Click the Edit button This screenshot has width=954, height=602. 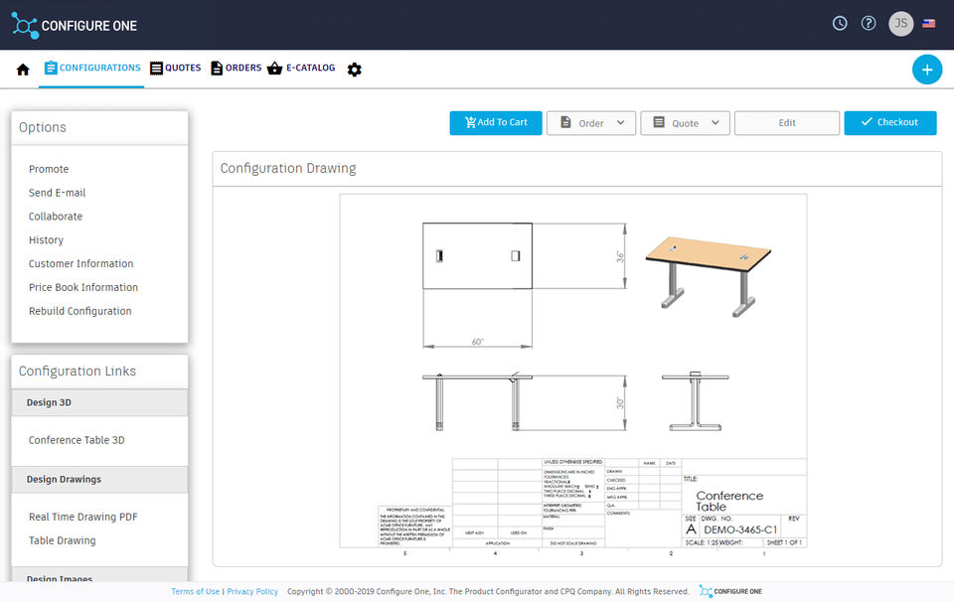click(x=787, y=123)
